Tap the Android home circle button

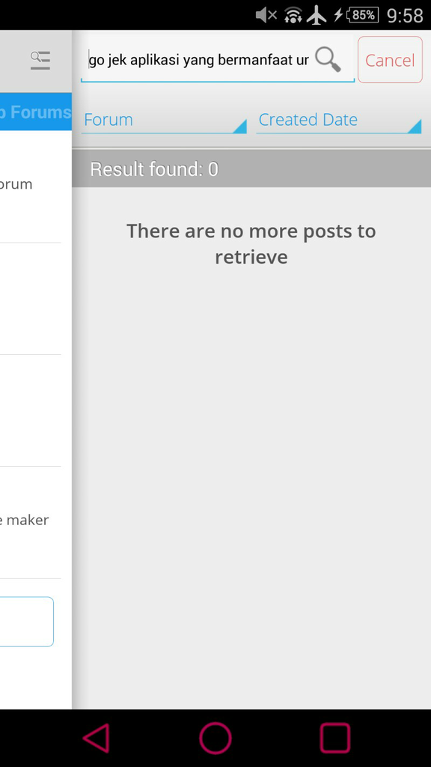(x=215, y=738)
